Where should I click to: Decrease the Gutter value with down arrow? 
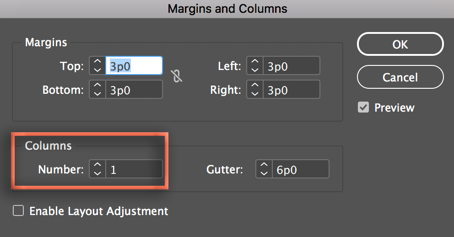click(x=264, y=173)
